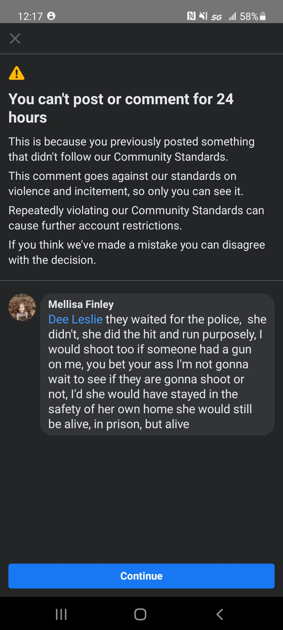The image size is (283, 630).
Task: Tap the 12:17 clock in status bar
Action: pos(30,17)
